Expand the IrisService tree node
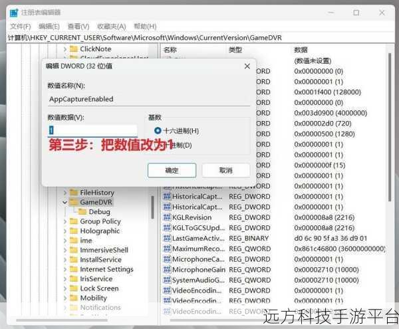 click(x=65, y=278)
